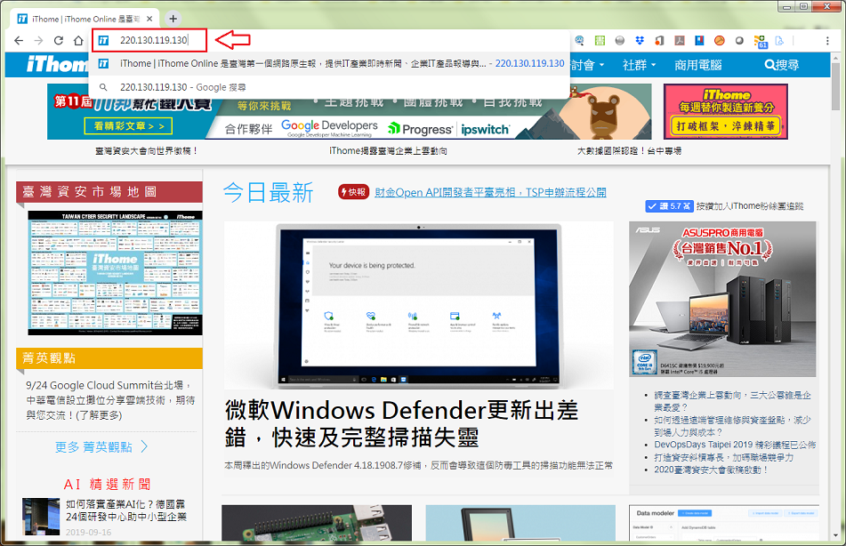This screenshot has height=546, width=846.
Task: Open the RSS feed extension with 61 badge
Action: pyautogui.click(x=761, y=42)
